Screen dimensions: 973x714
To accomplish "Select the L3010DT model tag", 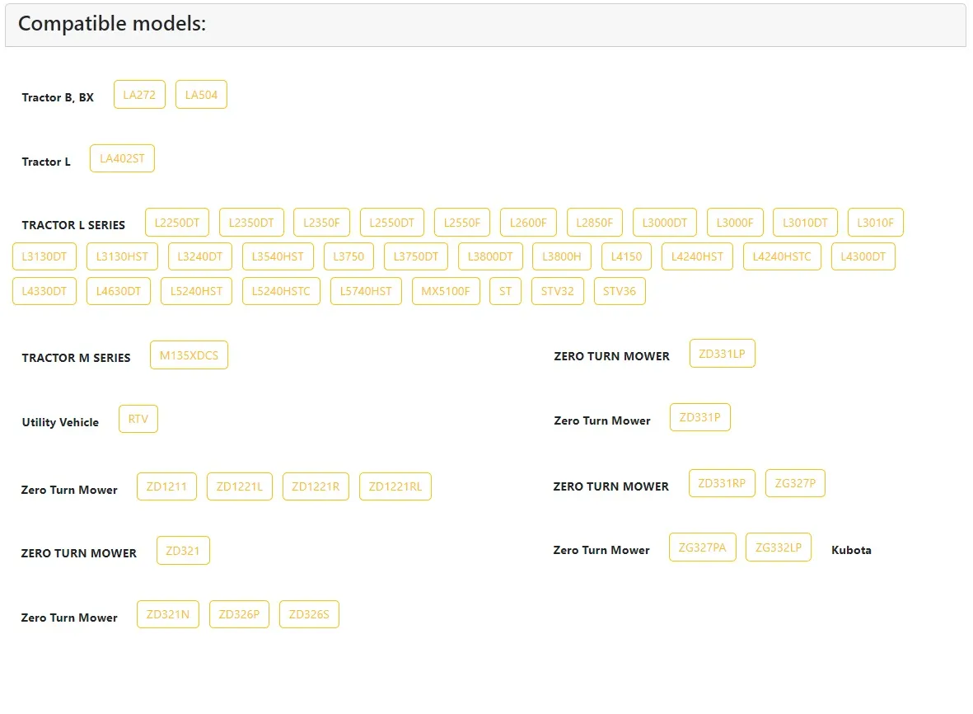I will click(805, 223).
